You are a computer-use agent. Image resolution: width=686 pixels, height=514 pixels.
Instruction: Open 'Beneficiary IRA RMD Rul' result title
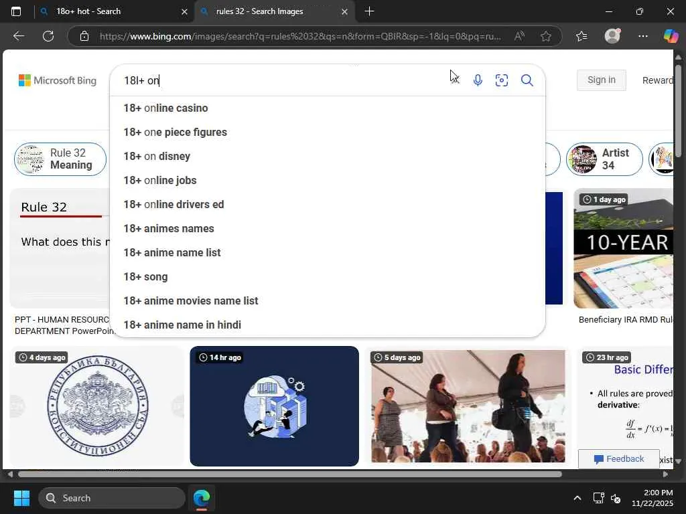coord(626,319)
